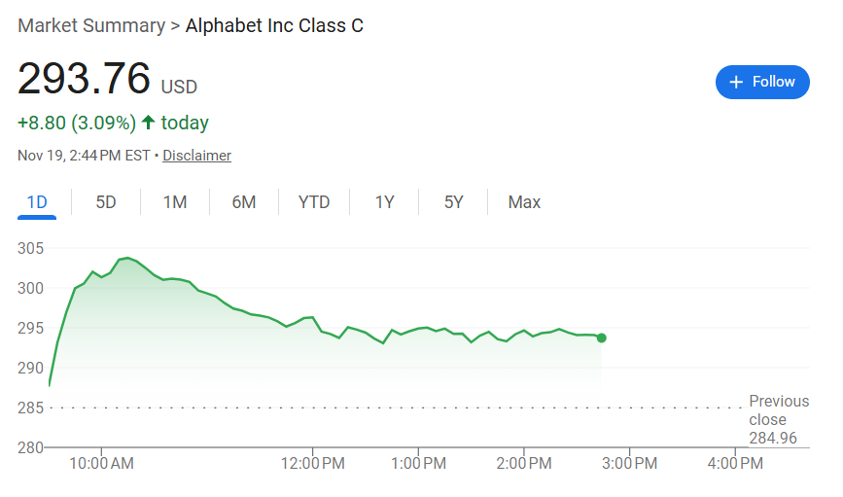This screenshot has height=497, width=843.
Task: Switch to the 1Y chart view
Action: tap(385, 202)
